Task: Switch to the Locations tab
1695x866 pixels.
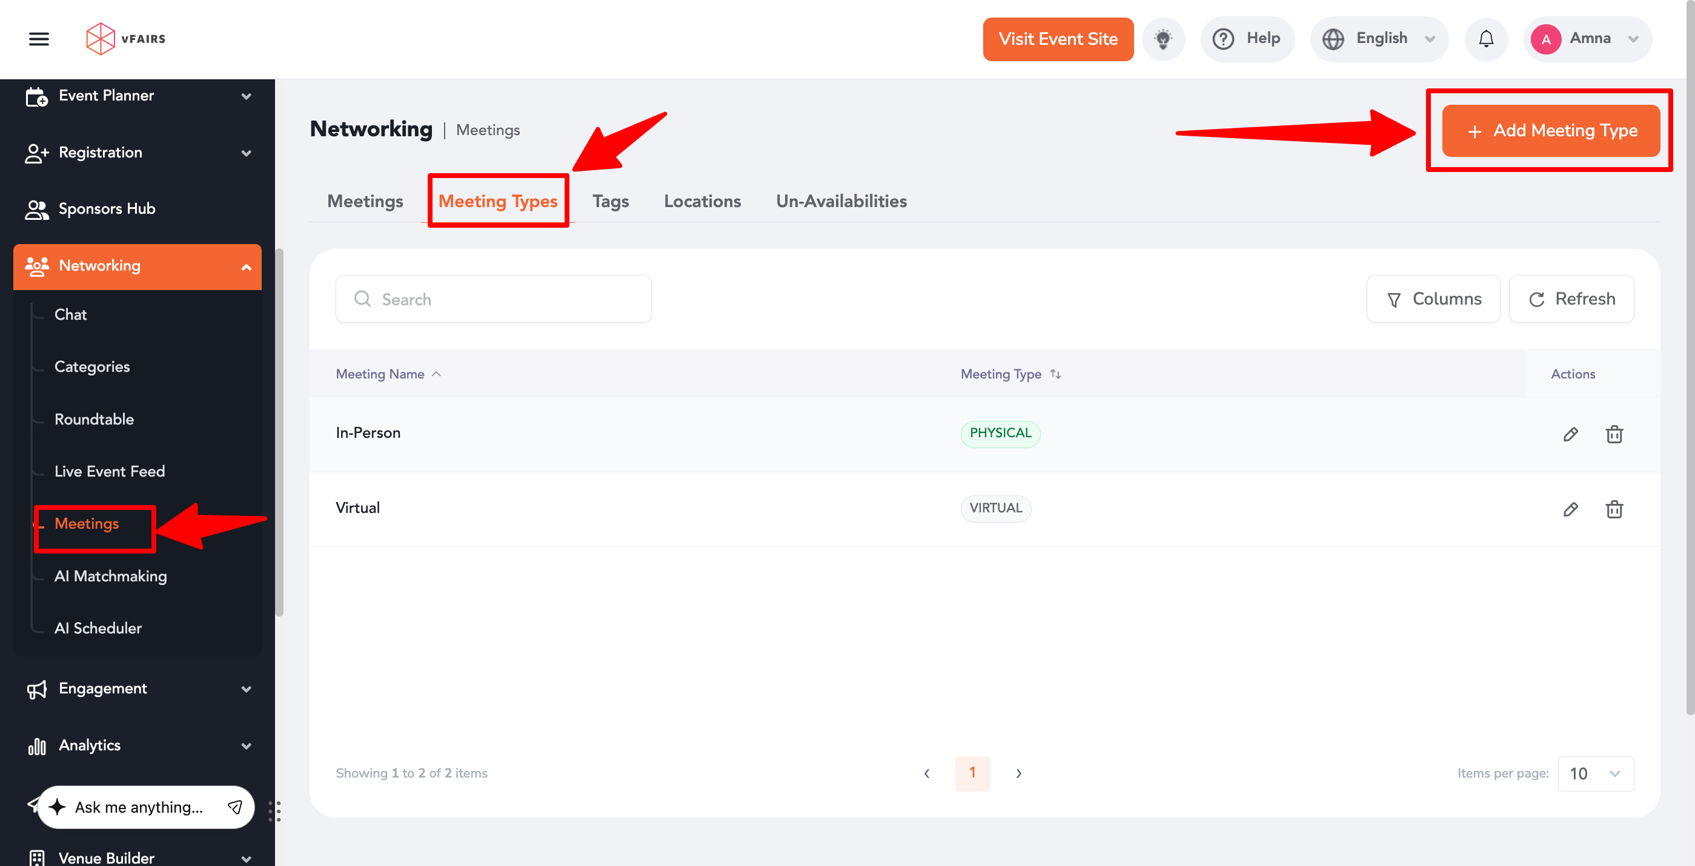Action: pyautogui.click(x=702, y=201)
